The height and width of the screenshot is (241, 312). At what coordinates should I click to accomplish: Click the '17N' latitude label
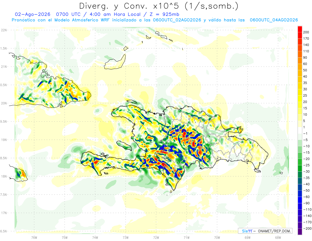(x=4, y=213)
